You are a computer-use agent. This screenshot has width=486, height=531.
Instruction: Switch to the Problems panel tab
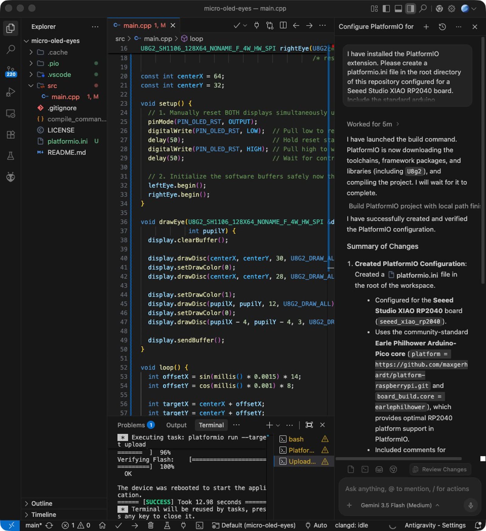tap(136, 425)
